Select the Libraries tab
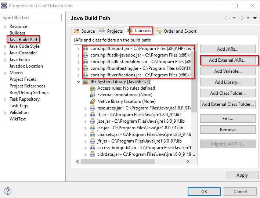Image resolution: width=260 pixels, height=198 pixels. (x=139, y=30)
